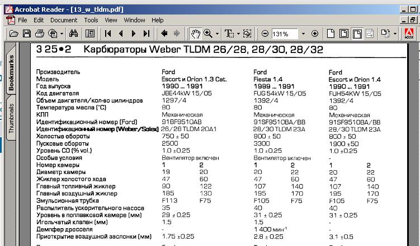This screenshot has width=420, height=246.
Task: Click the binoculars Find icon
Action: (x=74, y=33)
